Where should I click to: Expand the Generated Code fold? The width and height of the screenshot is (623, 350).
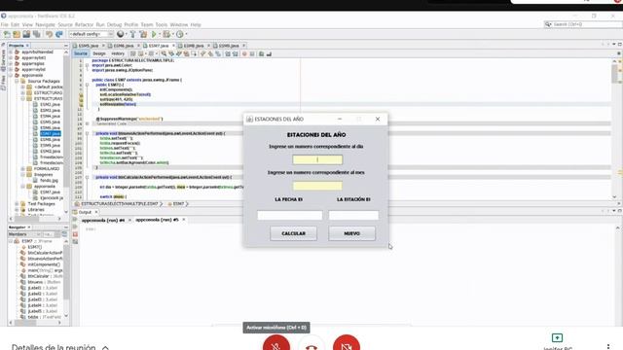pos(87,123)
